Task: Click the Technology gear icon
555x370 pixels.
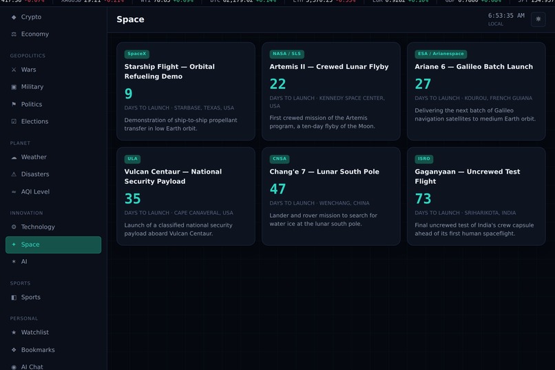Action: 14,227
